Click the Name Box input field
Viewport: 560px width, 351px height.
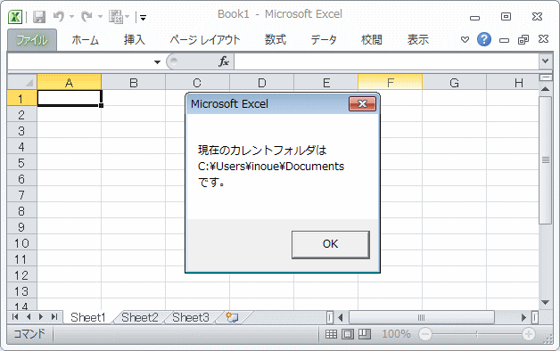point(79,61)
